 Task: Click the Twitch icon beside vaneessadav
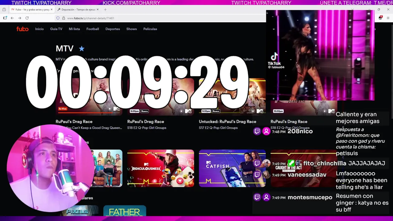[257, 175]
